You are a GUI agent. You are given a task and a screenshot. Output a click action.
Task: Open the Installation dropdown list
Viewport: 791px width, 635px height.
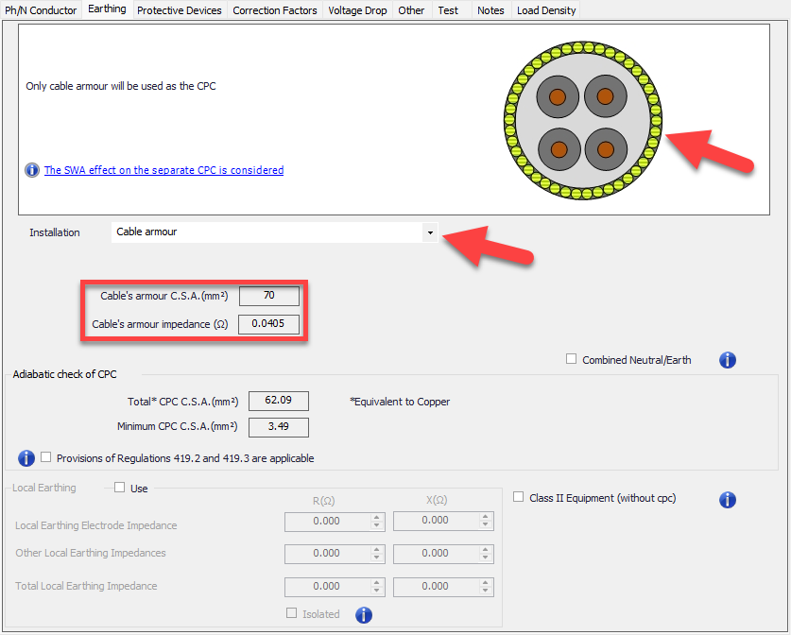(x=430, y=232)
